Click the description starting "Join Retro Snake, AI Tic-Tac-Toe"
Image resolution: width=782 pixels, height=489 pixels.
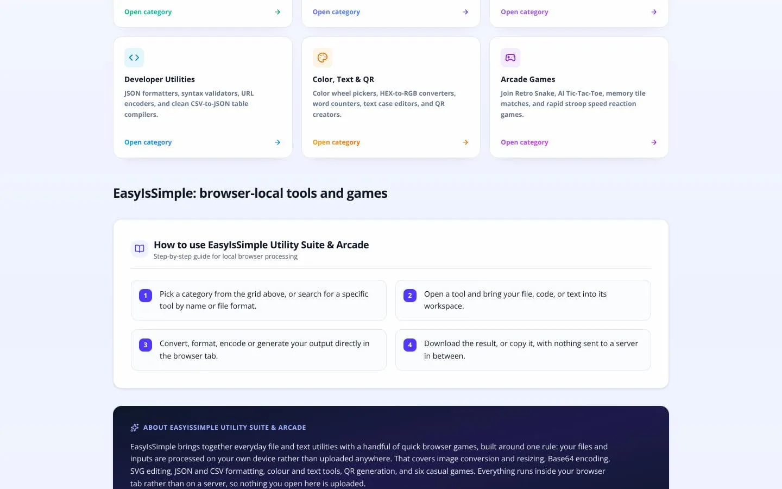573,104
